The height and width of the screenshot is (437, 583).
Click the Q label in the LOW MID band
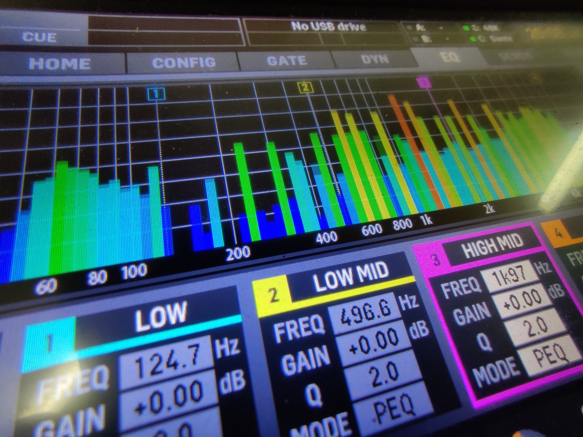pos(314,395)
